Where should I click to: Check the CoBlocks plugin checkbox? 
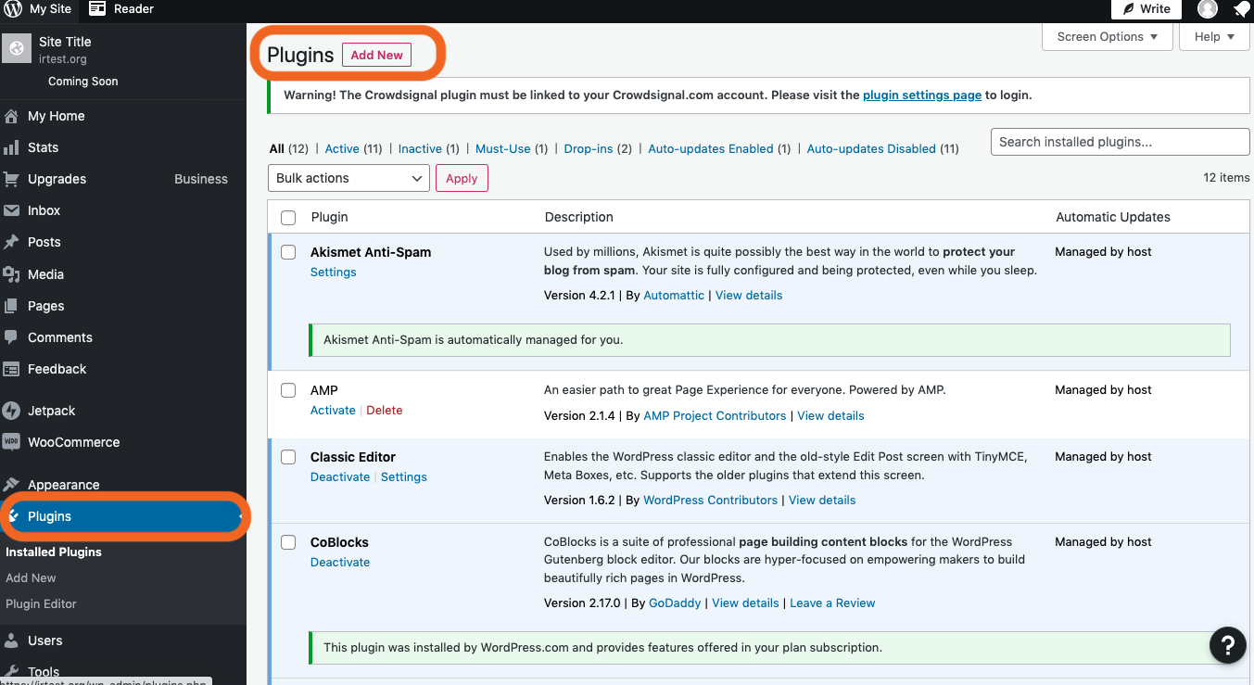[x=288, y=542]
